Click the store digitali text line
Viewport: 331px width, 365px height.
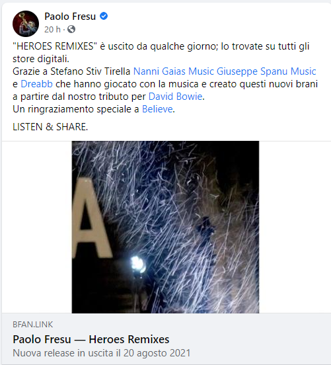click(x=41, y=59)
